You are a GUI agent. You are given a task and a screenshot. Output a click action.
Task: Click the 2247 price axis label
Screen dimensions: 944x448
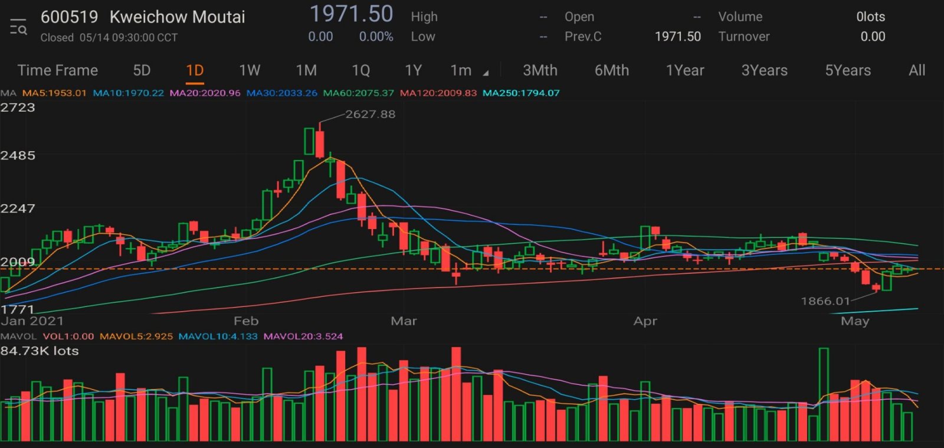(x=18, y=209)
